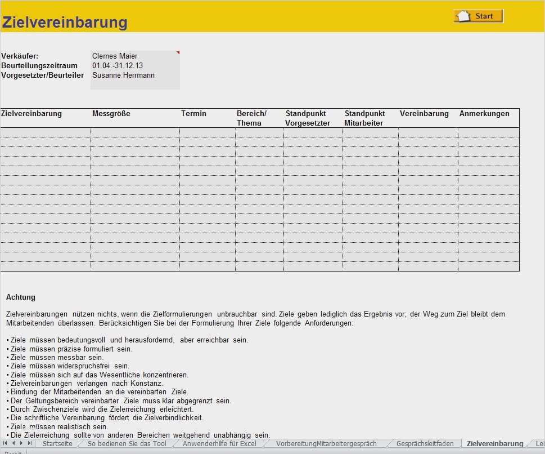Click line 'Ziele müssen messbar sein.'
545x454 pixels.
pyautogui.click(x=55, y=357)
